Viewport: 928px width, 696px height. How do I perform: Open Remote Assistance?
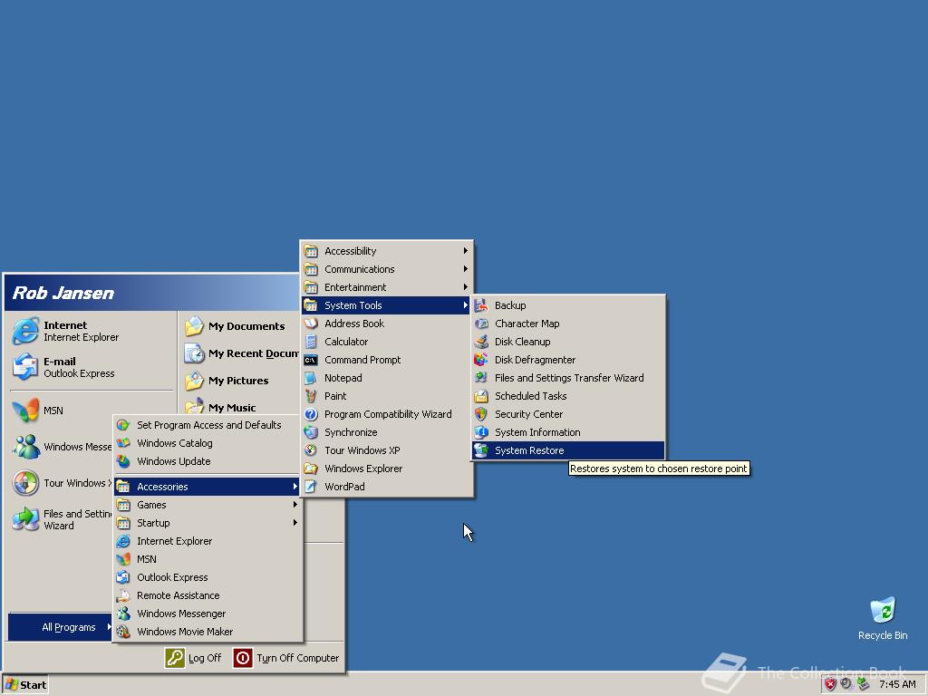tap(208, 595)
